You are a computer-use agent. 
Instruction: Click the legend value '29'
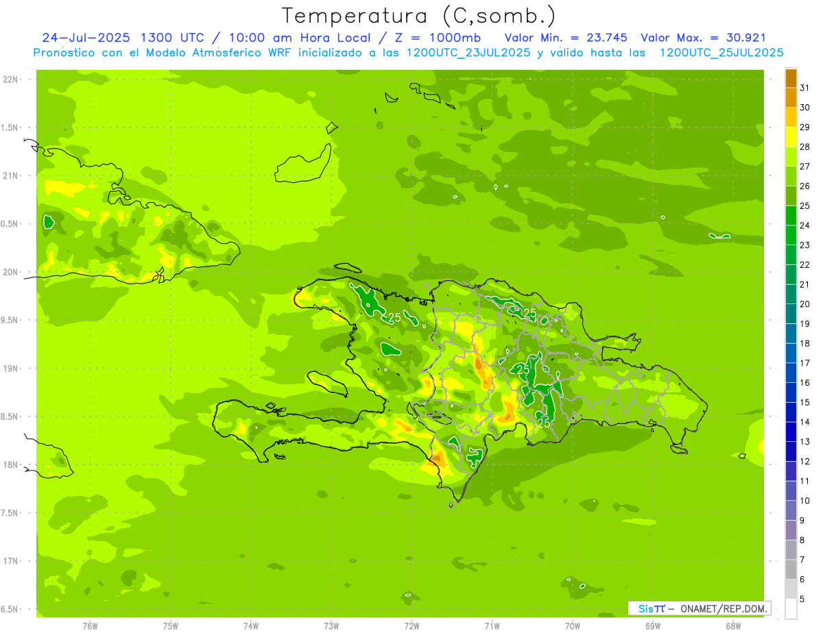coord(805,127)
